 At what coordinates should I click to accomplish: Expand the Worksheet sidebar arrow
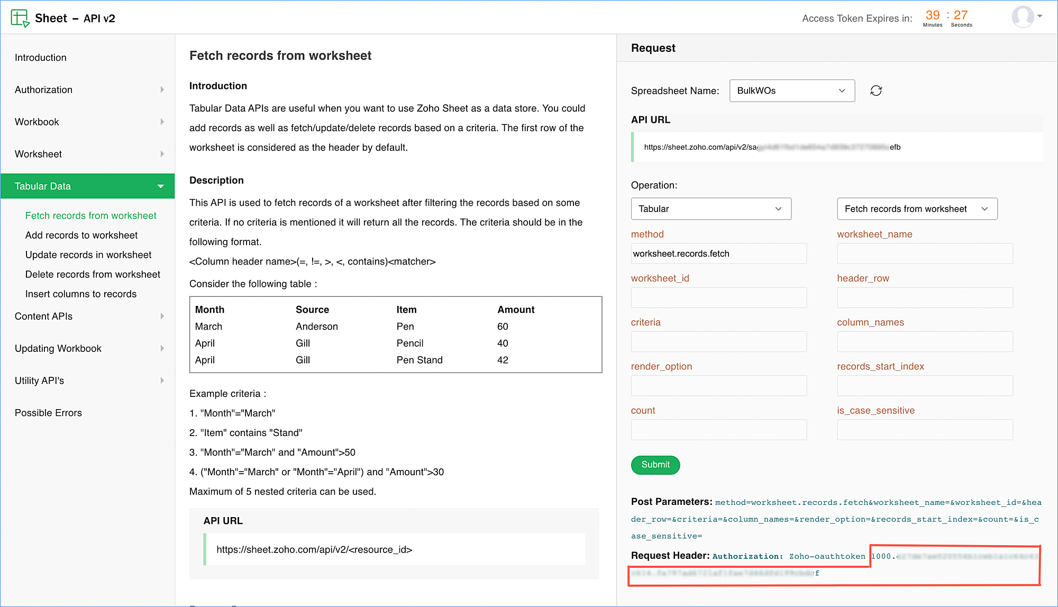pyautogui.click(x=162, y=154)
